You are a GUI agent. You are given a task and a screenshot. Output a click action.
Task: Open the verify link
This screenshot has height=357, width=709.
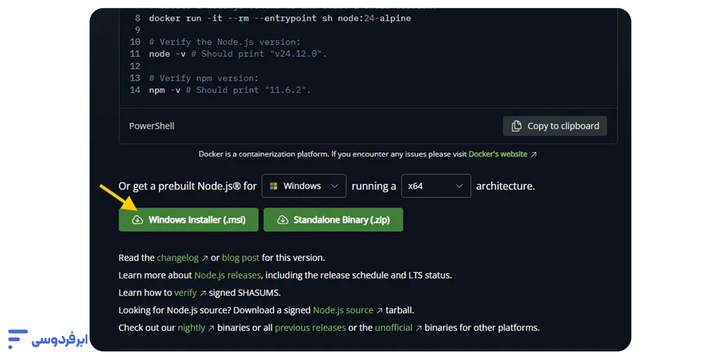(x=186, y=293)
